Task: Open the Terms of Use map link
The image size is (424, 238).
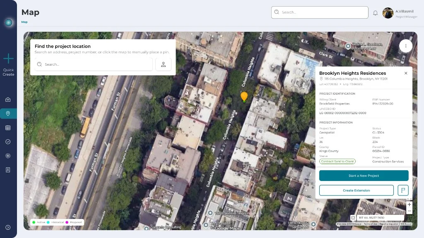Action: click(x=370, y=224)
